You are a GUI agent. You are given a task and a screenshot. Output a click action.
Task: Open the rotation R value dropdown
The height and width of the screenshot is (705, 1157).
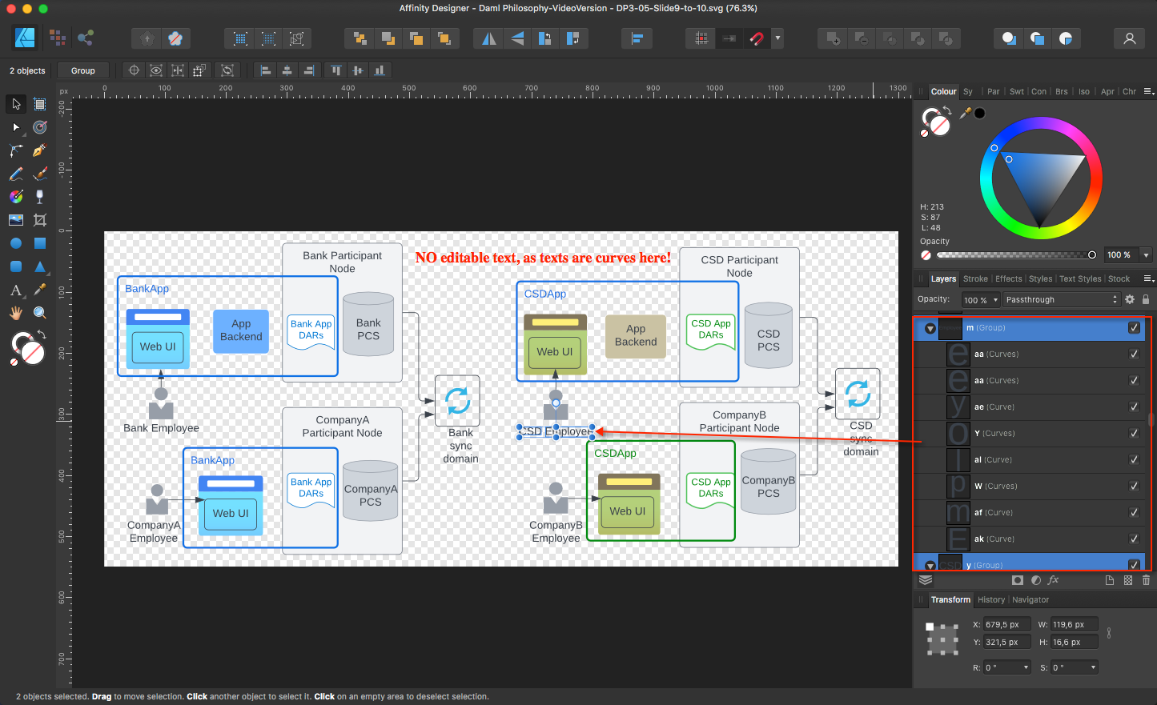pos(1026,667)
